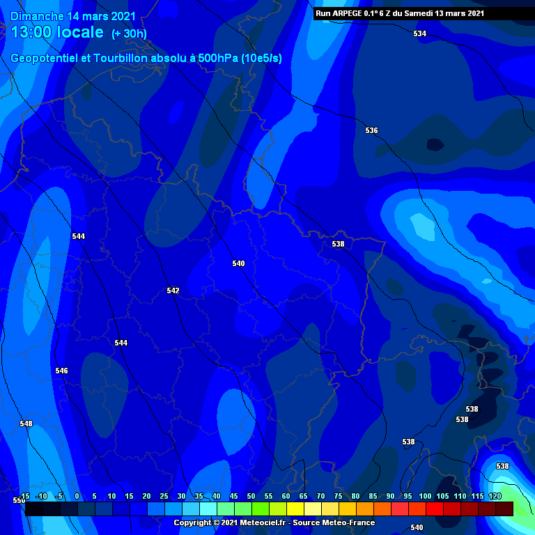Click the 536 geopotential contour label
Image resolution: width=535 pixels, height=535 pixels.
point(371,130)
